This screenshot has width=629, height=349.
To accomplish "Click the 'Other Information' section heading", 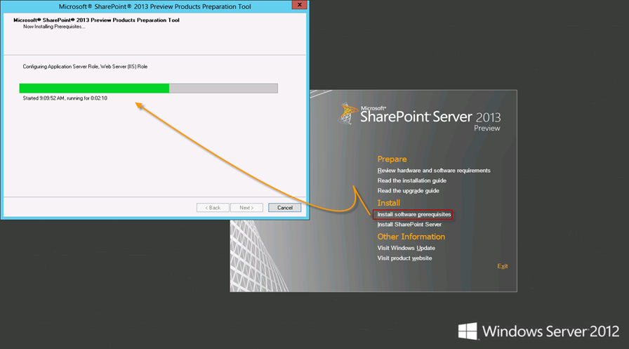I will 411,237.
